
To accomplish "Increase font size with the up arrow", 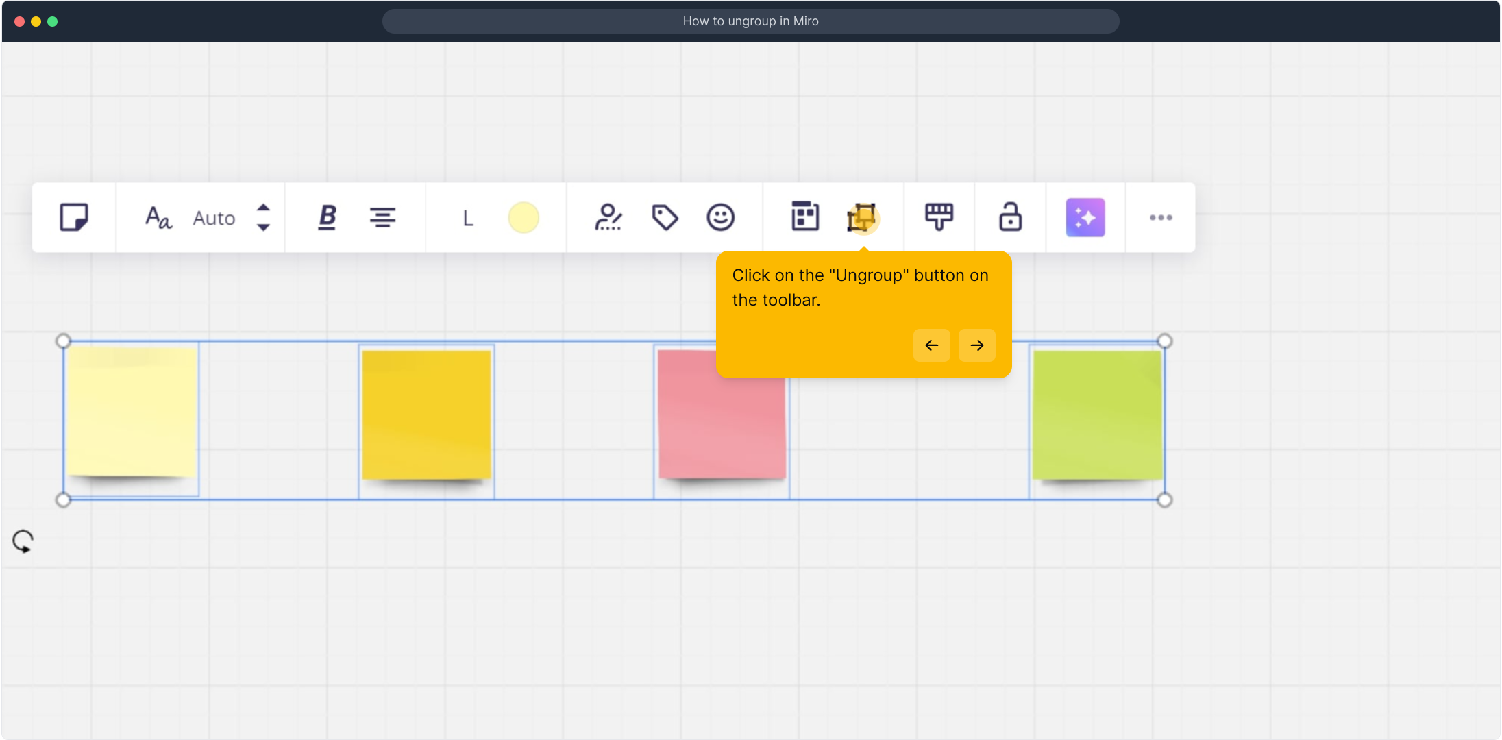I will point(263,207).
